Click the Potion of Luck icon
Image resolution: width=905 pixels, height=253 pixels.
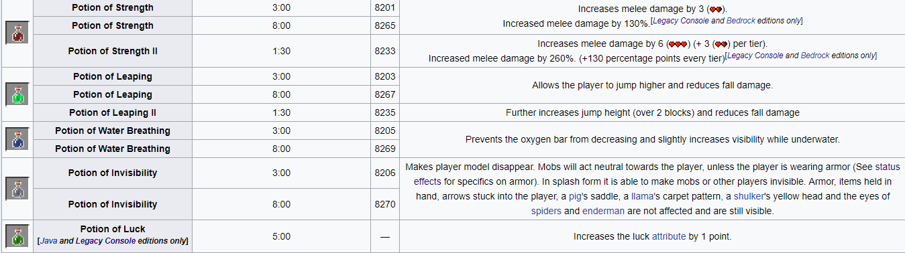(x=17, y=236)
